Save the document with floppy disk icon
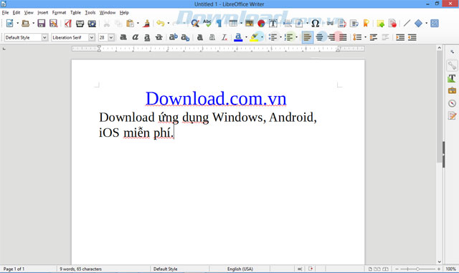Viewport: 459px width, 273px height. (x=42, y=23)
